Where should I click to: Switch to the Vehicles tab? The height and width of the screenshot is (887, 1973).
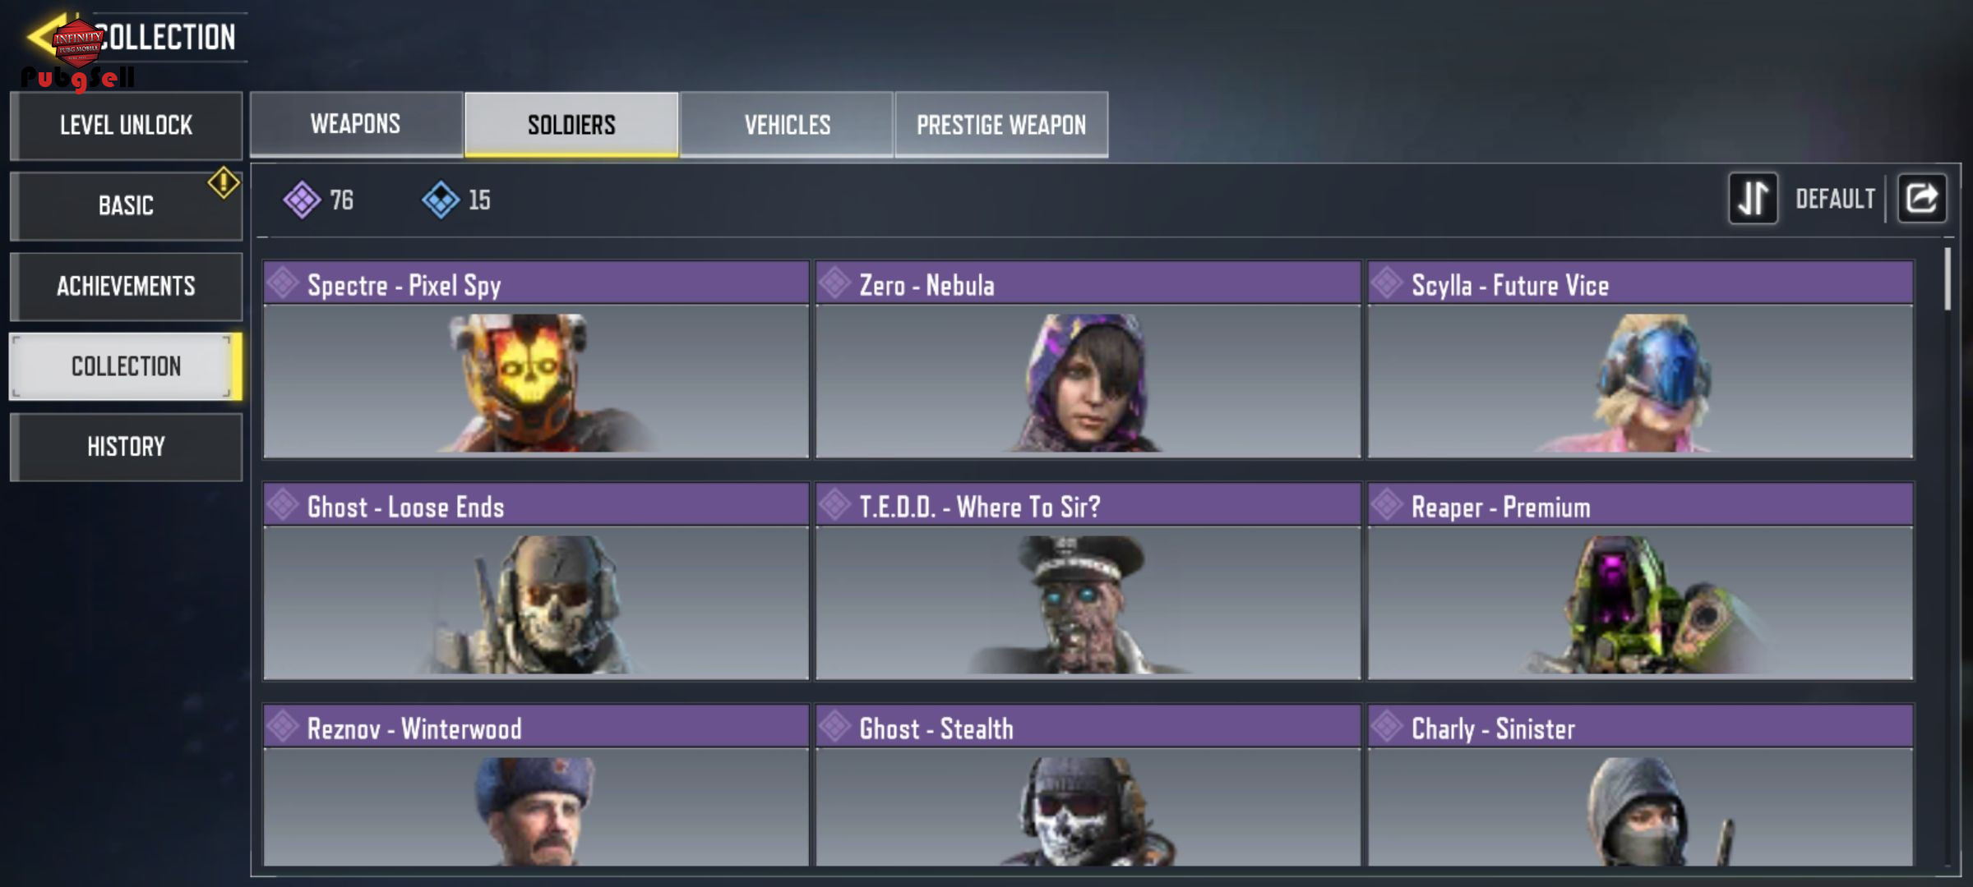[x=787, y=124]
